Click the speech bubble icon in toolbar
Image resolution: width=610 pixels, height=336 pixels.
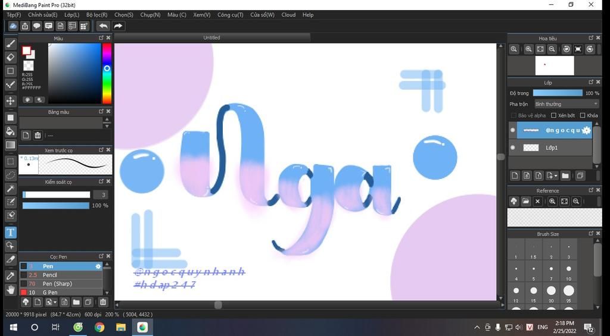[37, 26]
